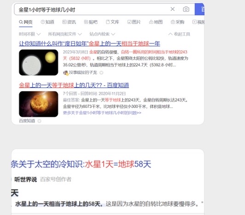
Task: Collapse the tools with 收起工具
Action: click(x=179, y=34)
